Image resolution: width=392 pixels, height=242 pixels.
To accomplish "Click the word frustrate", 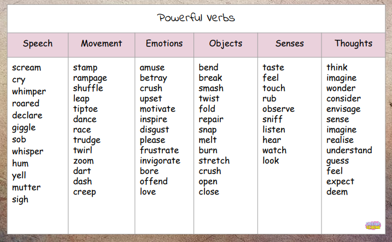I will click(x=159, y=150).
